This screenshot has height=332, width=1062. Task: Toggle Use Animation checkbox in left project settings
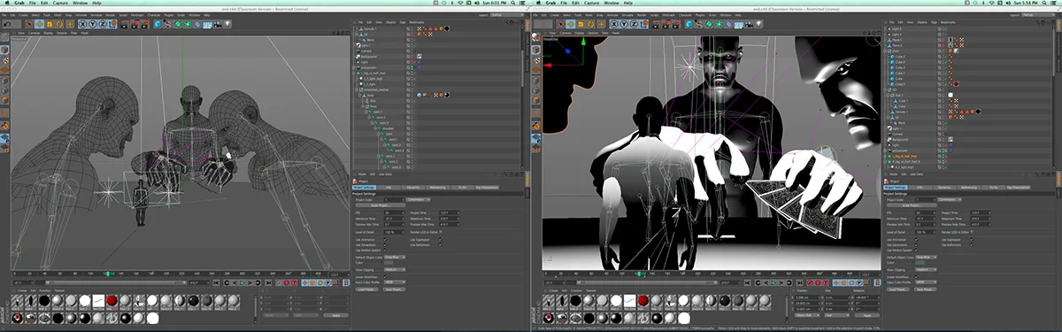(385, 239)
